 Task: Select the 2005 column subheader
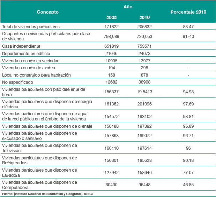[112, 18]
